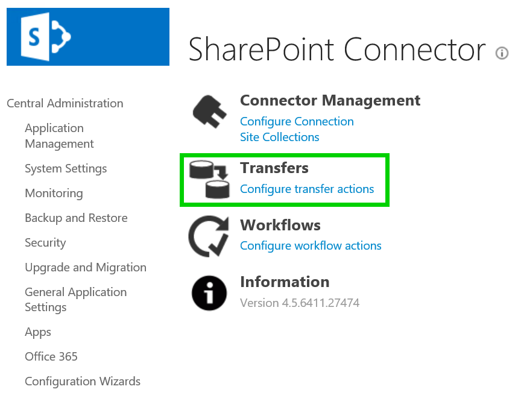The width and height of the screenshot is (518, 401).
Task: Click the Workflows circular arrow icon
Action: (x=210, y=235)
